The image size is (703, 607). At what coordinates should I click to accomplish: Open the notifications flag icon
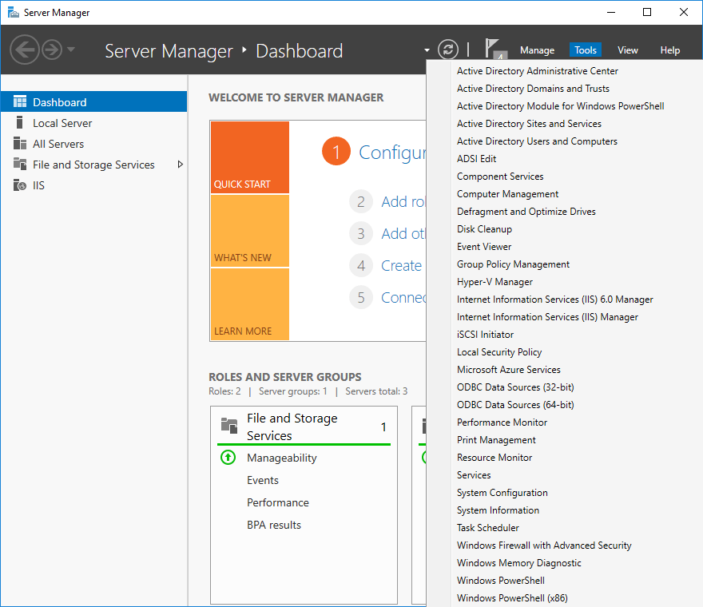(x=496, y=49)
